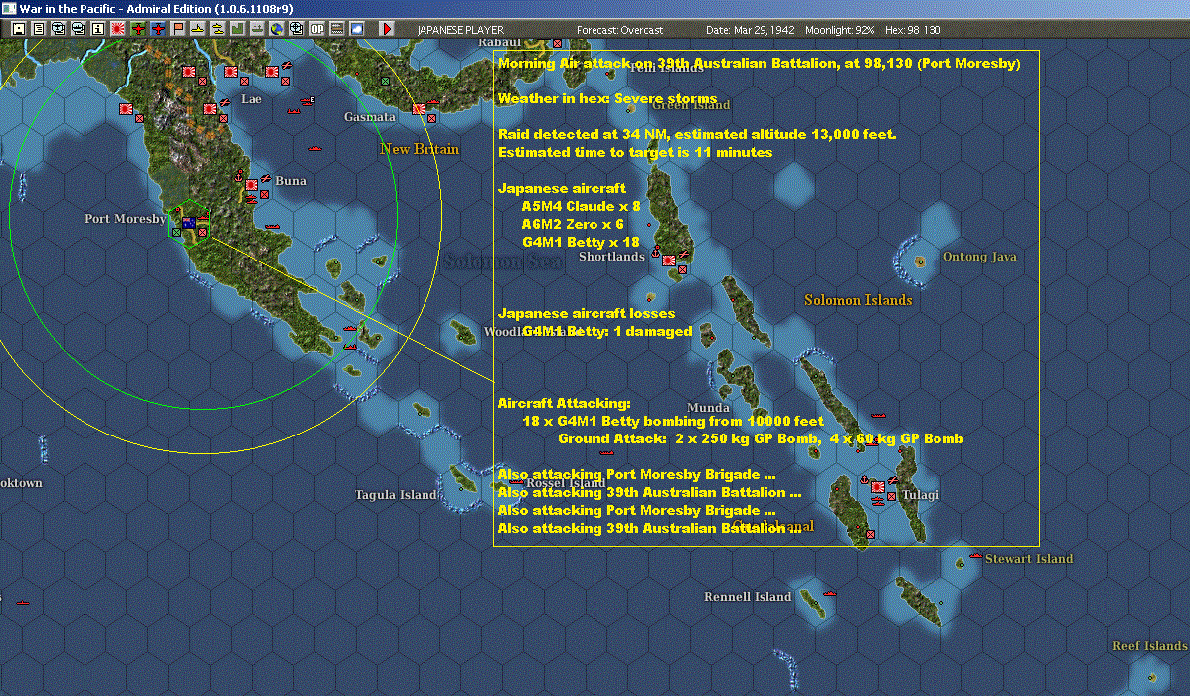This screenshot has height=696, width=1190.
Task: Click the 'A6M2 Zero x 6' report line
Action: tap(573, 224)
